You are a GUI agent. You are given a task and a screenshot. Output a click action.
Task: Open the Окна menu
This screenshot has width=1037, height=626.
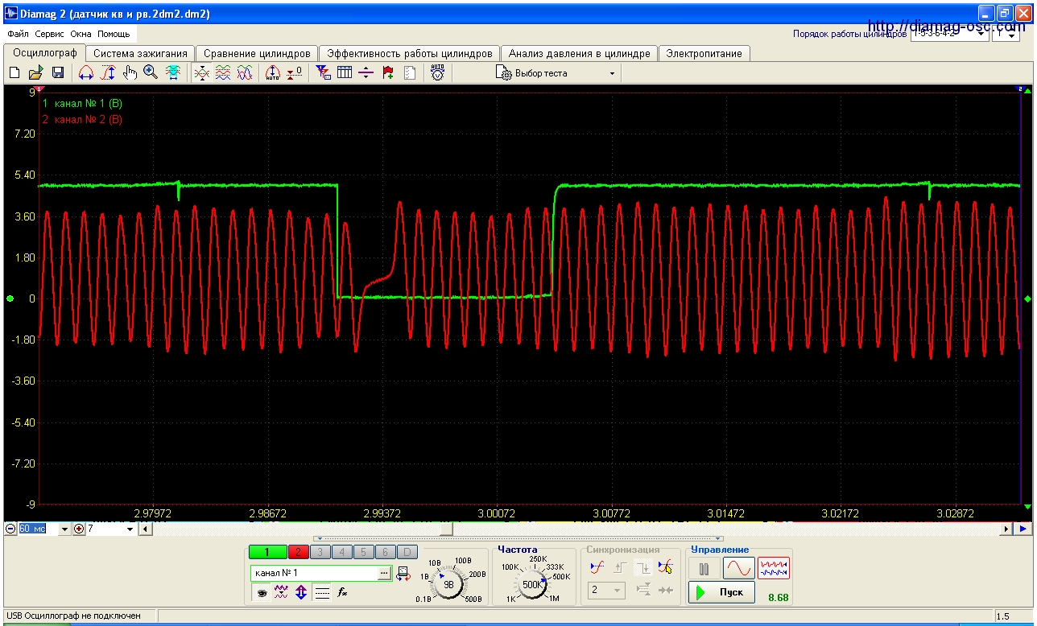81,35
